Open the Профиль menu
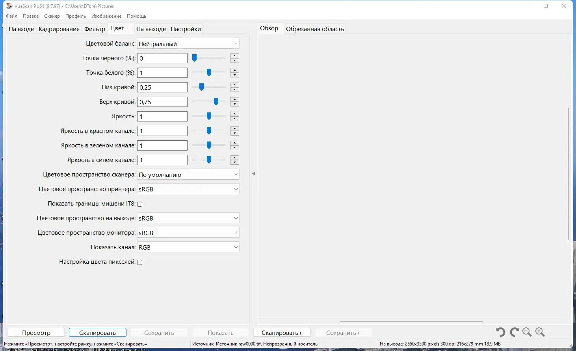 point(76,16)
